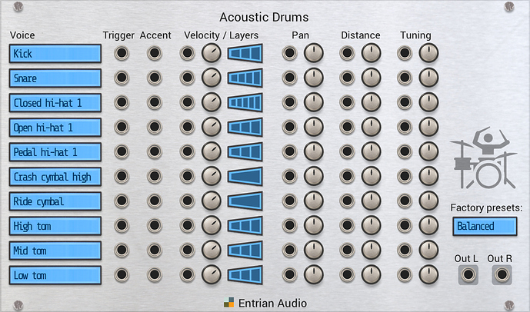Viewport: 530px width, 312px height.
Task: Click the Kick Pan CV jack
Action: tap(290, 53)
